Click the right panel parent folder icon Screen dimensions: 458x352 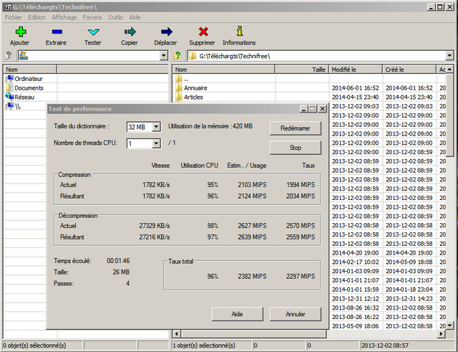point(178,56)
